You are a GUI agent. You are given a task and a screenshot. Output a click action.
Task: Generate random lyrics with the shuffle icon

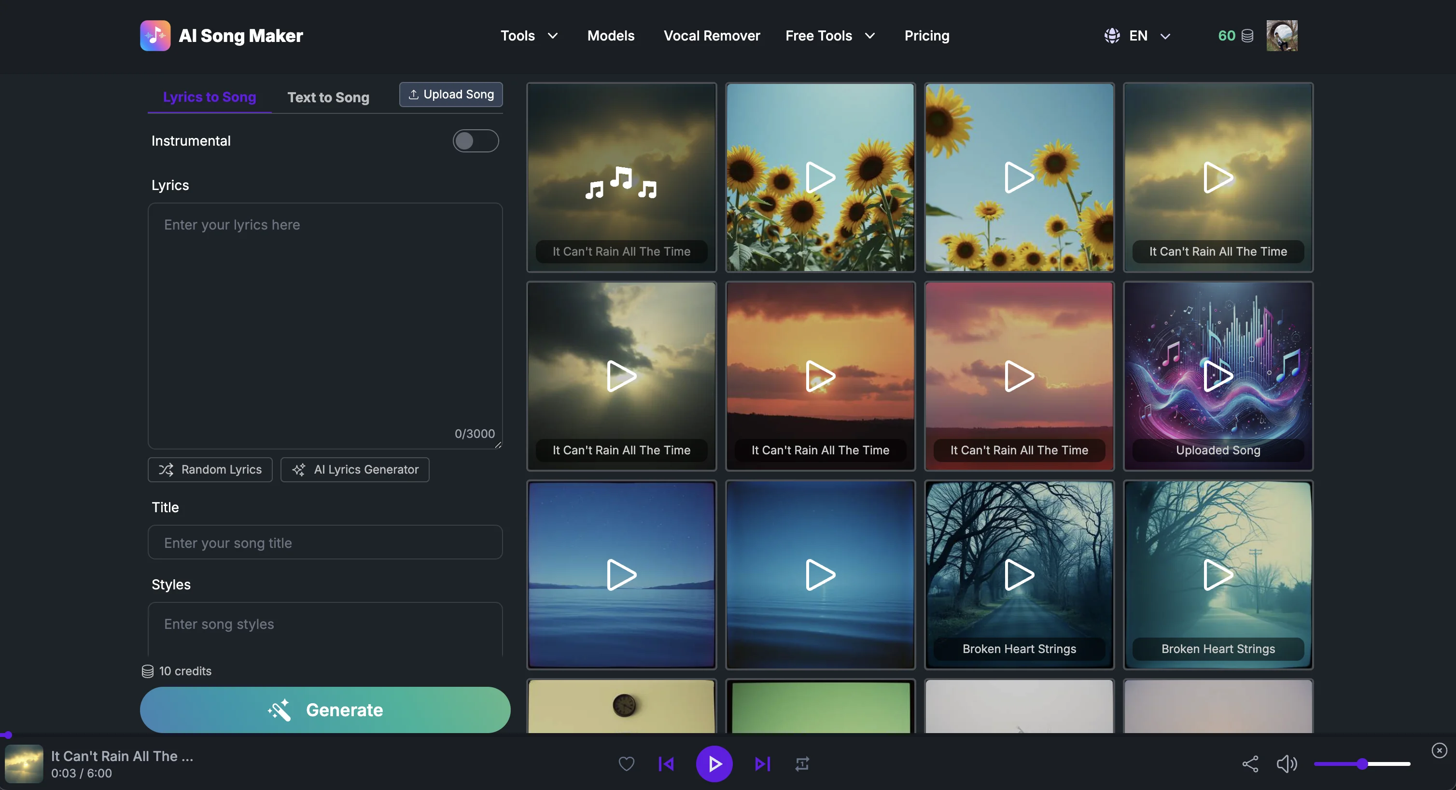166,469
